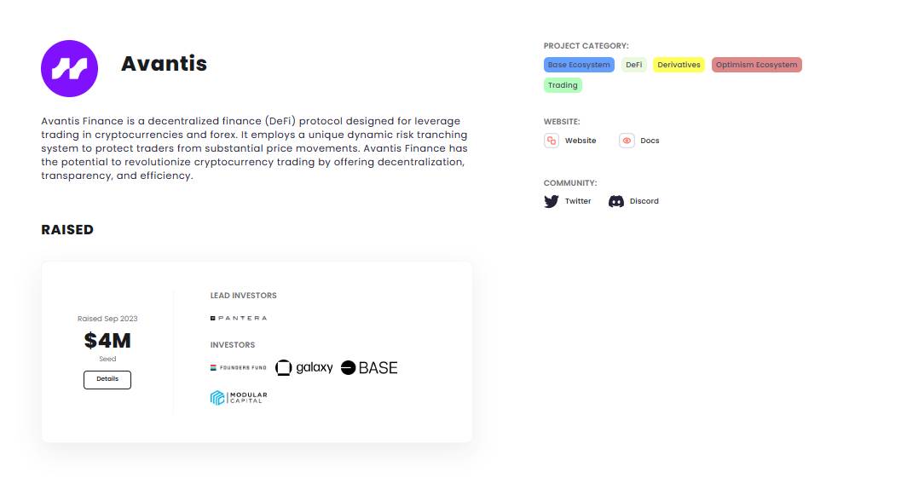907x478 pixels.
Task: Click the Website link icon
Action: (x=552, y=141)
